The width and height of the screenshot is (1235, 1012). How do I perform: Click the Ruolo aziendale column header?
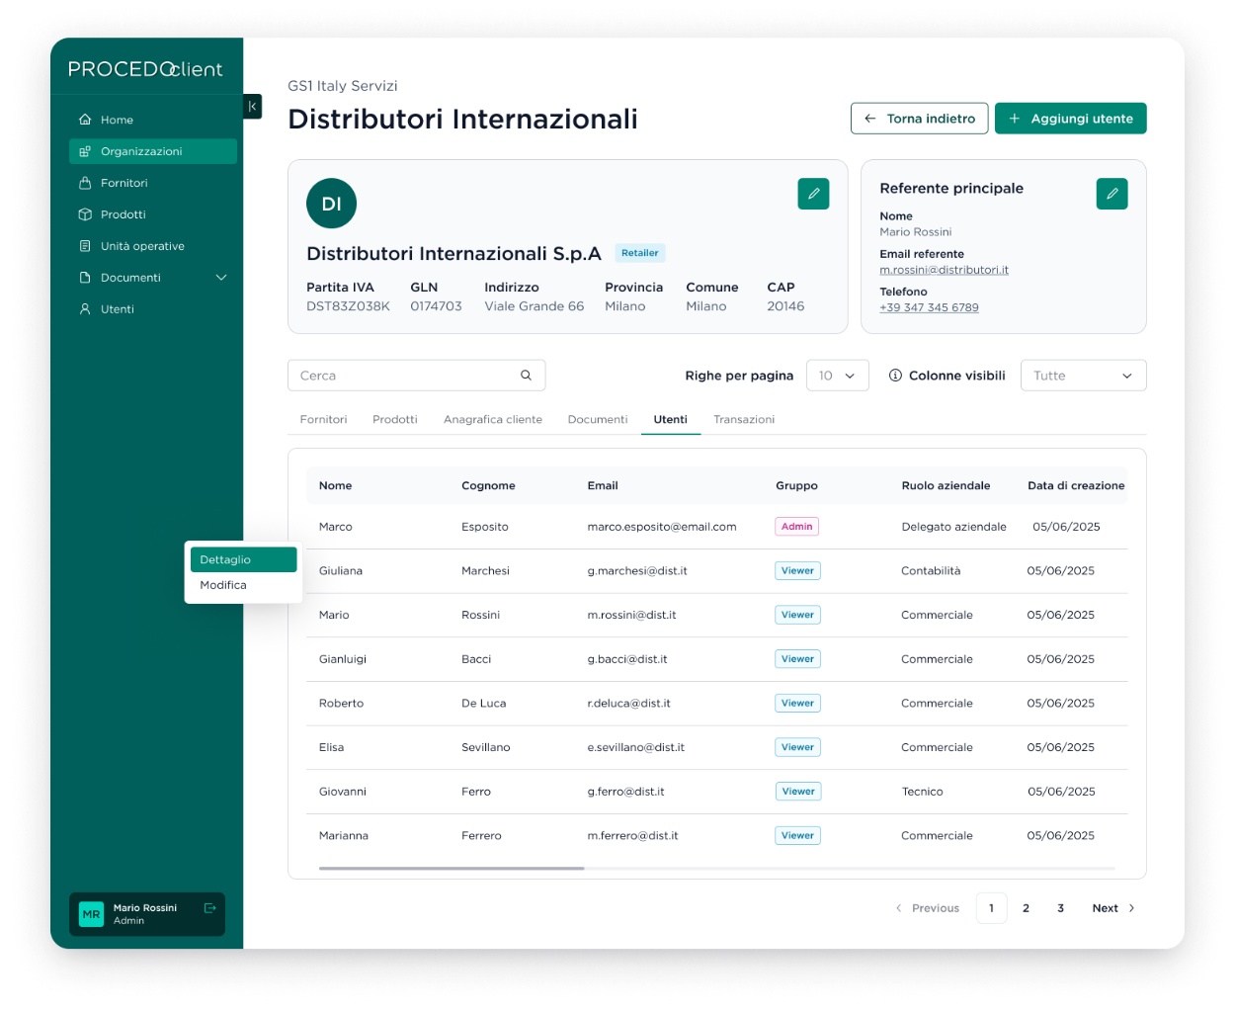click(946, 485)
